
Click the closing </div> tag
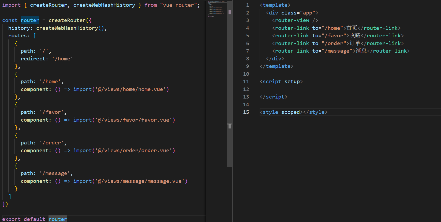275,59
